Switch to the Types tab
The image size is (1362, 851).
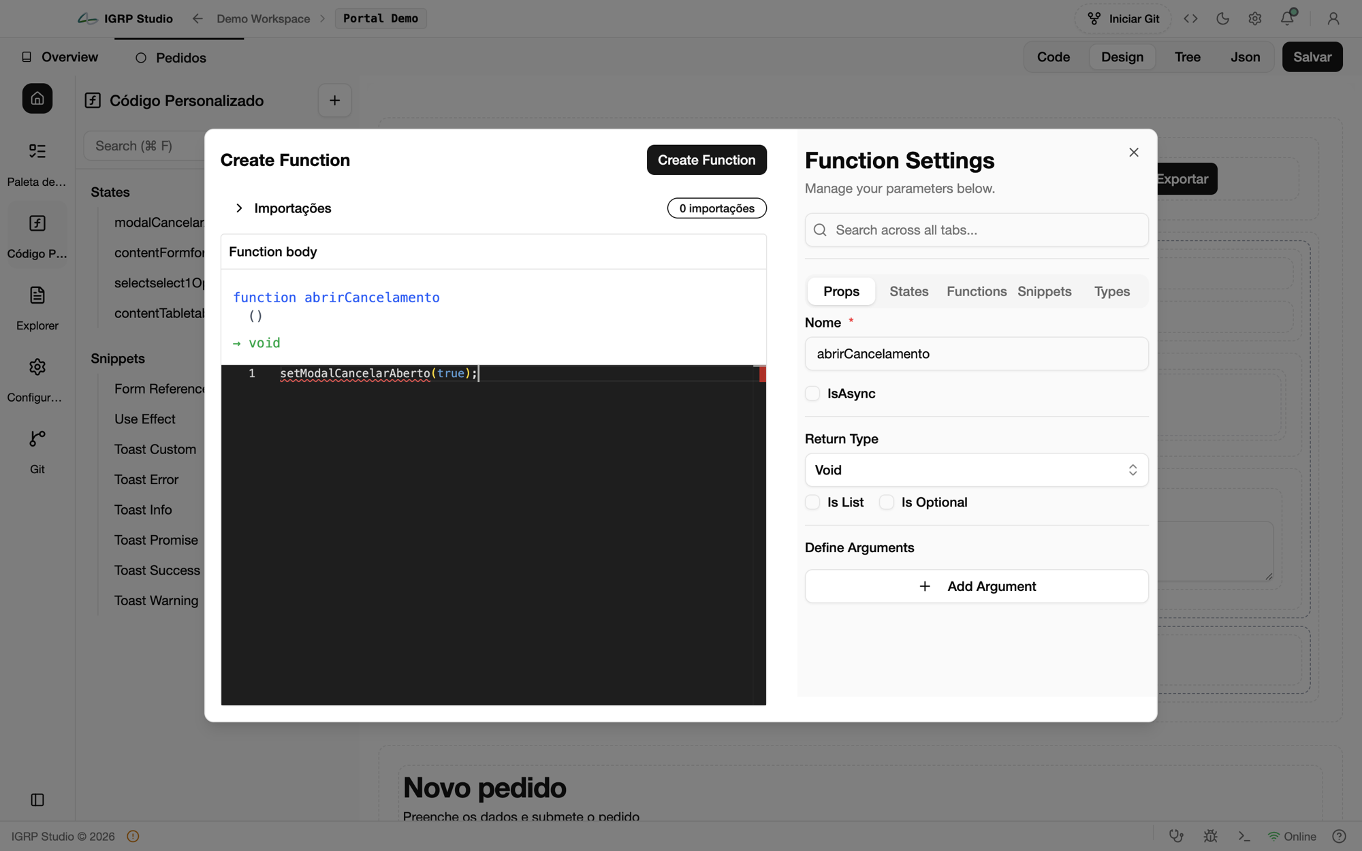click(x=1112, y=291)
